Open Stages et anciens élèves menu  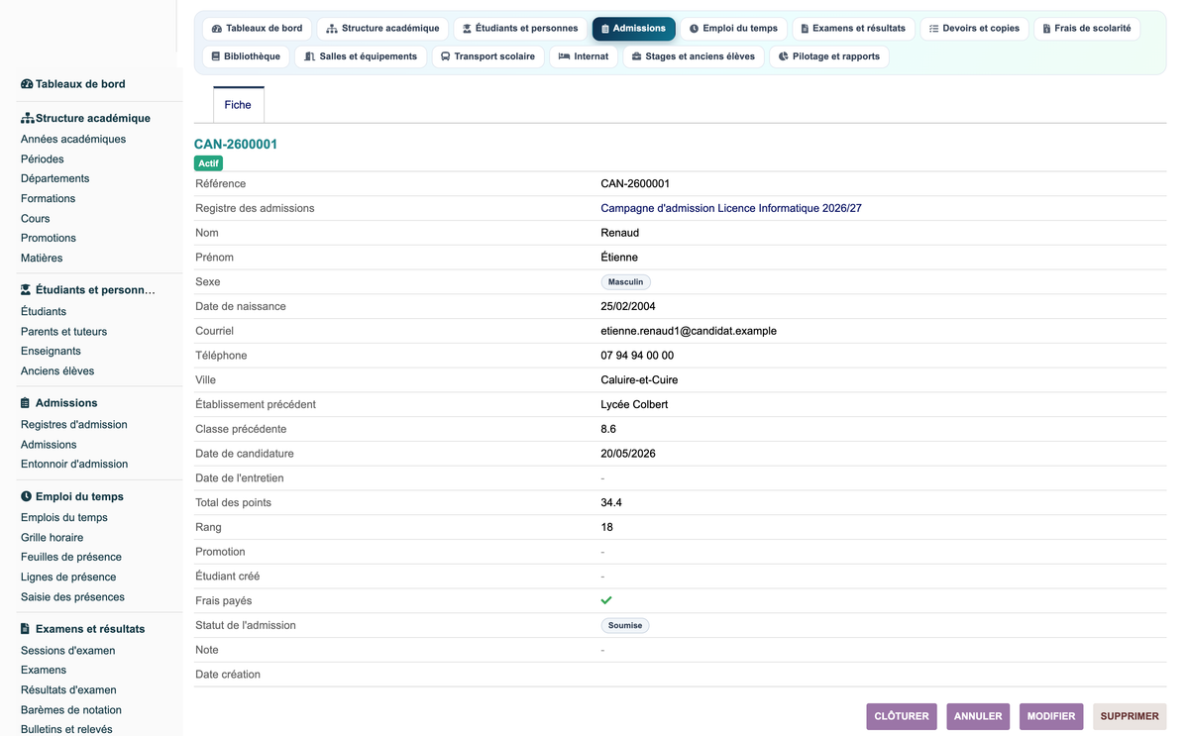tap(694, 56)
